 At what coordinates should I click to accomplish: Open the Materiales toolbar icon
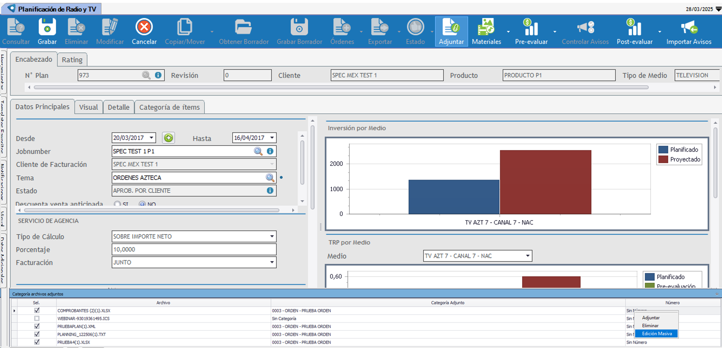[486, 28]
